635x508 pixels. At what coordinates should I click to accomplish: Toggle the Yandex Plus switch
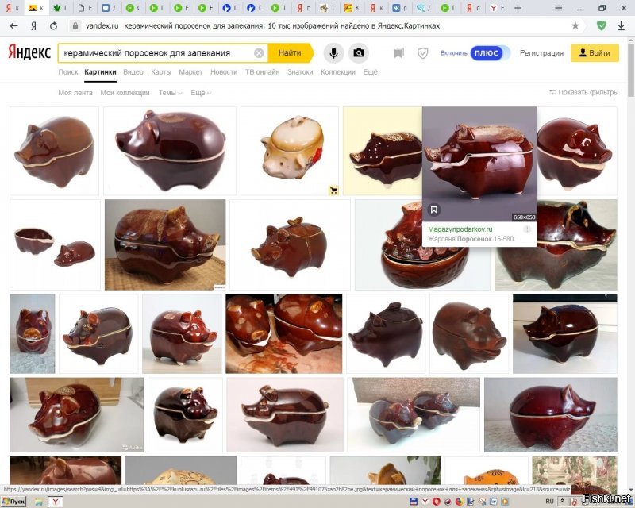[485, 53]
